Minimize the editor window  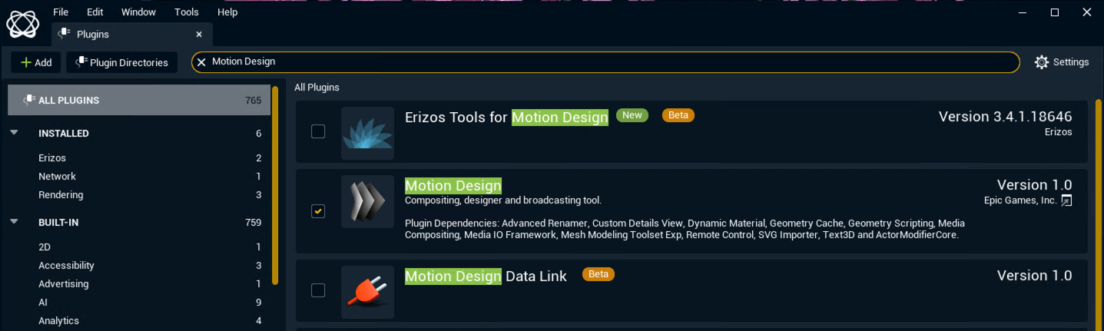tap(1023, 12)
